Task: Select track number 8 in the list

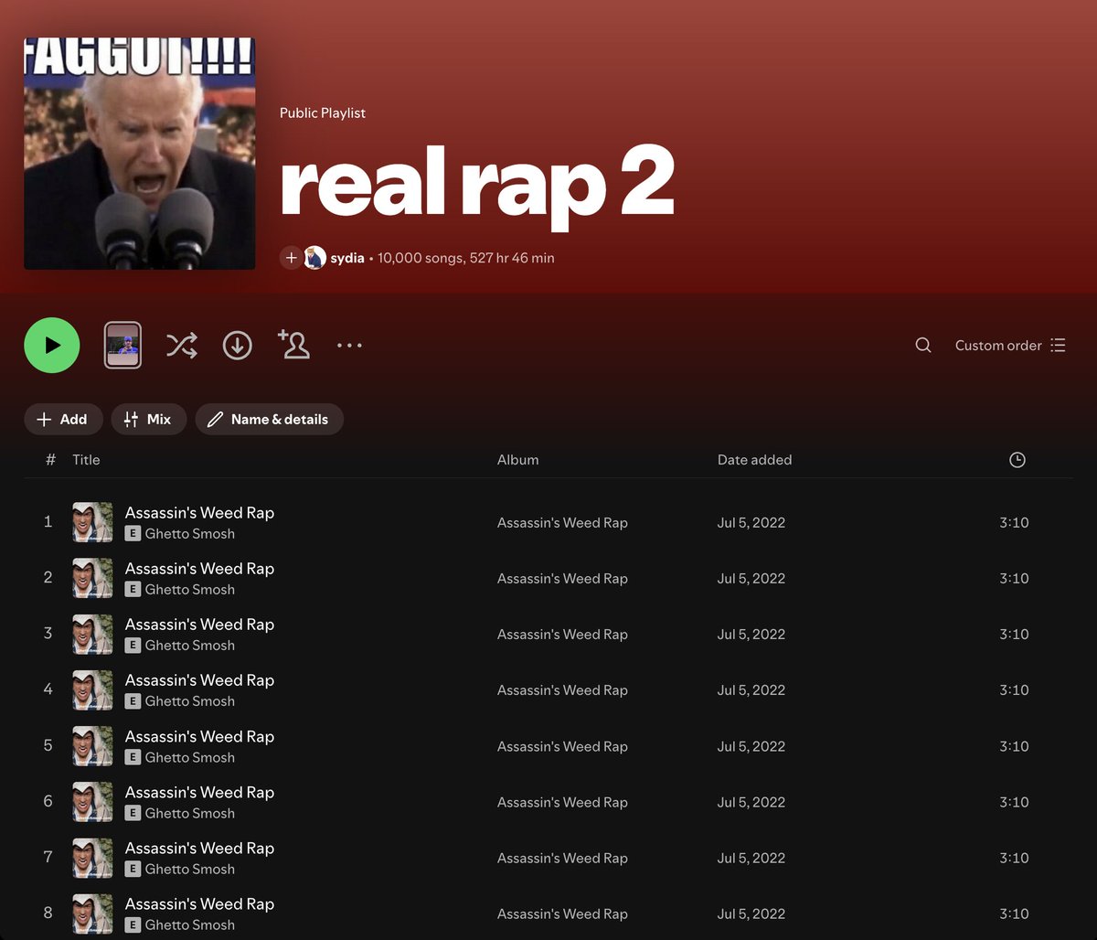Action: click(x=48, y=913)
